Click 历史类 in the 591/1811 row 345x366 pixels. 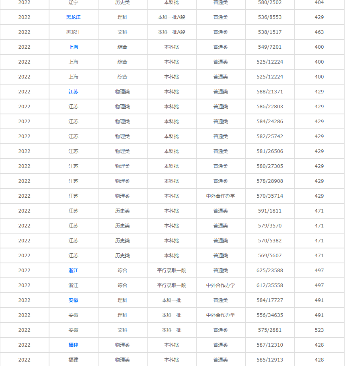[122, 211]
